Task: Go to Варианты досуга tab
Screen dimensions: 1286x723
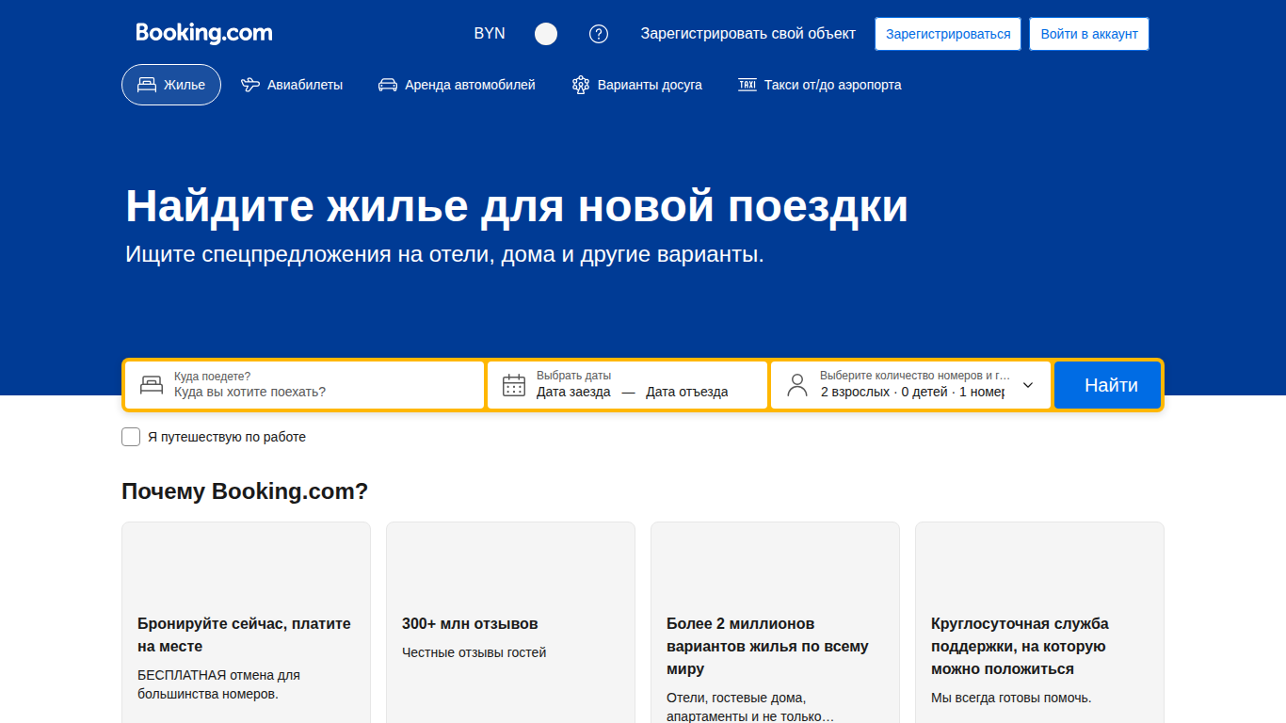Action: [x=637, y=85]
